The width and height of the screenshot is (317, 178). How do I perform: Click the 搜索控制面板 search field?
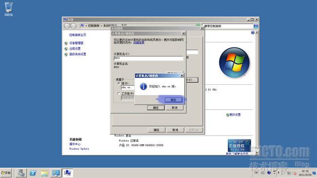pos(227,26)
